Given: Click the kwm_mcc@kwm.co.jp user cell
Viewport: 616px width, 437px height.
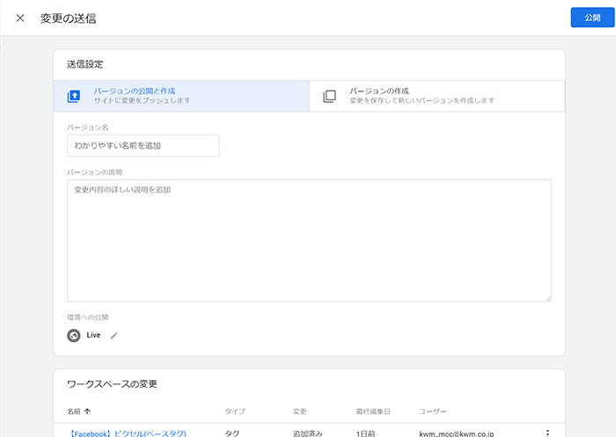Looking at the screenshot, I should click(x=456, y=433).
